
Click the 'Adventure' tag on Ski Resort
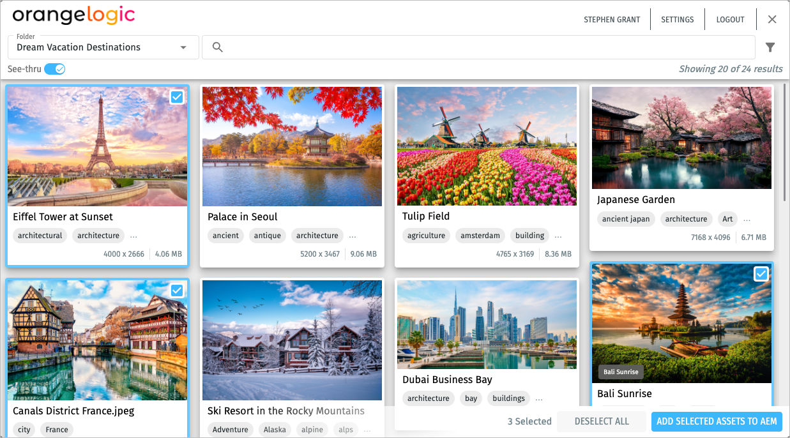[x=231, y=430]
